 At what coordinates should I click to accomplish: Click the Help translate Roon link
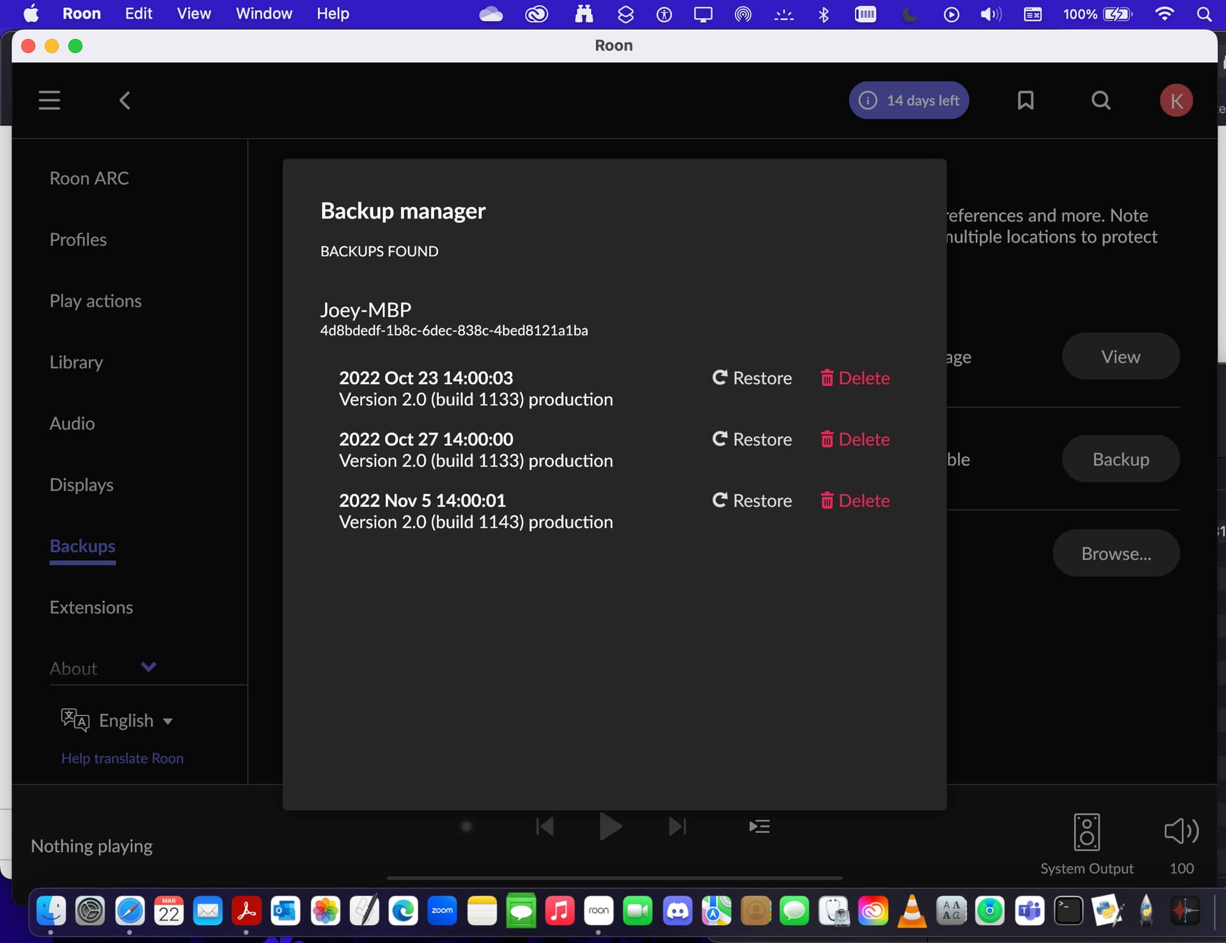[x=123, y=758]
